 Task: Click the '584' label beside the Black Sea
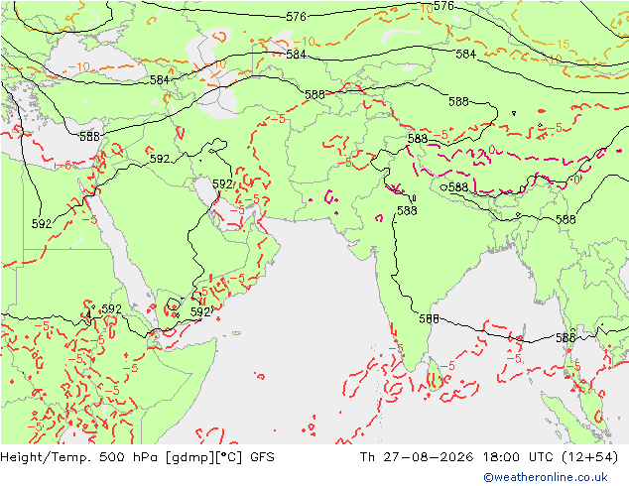(x=160, y=80)
